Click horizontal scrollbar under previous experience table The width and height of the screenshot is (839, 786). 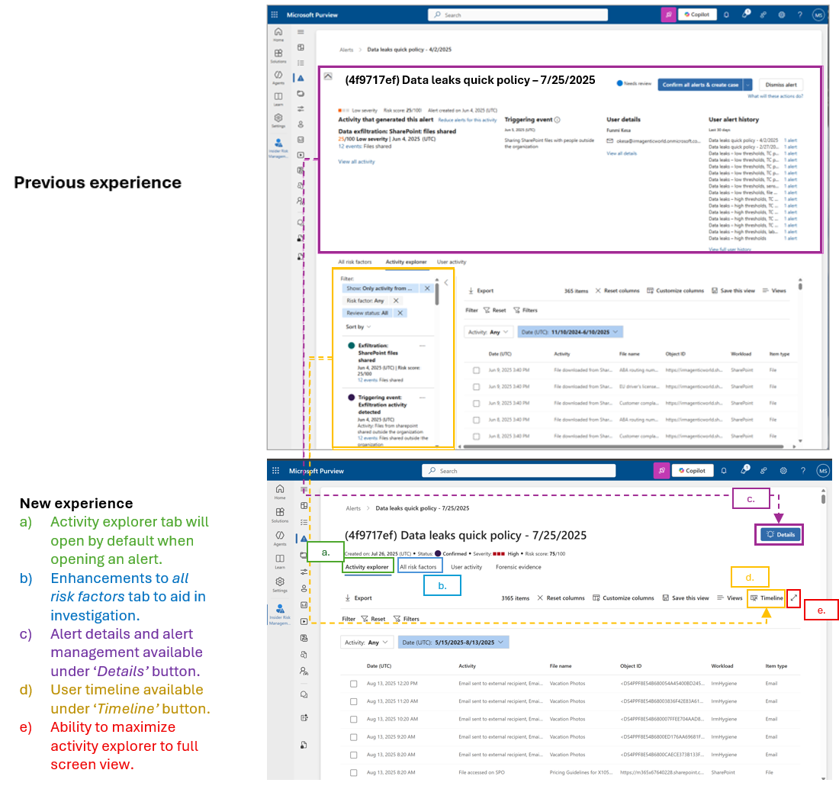coord(623,446)
